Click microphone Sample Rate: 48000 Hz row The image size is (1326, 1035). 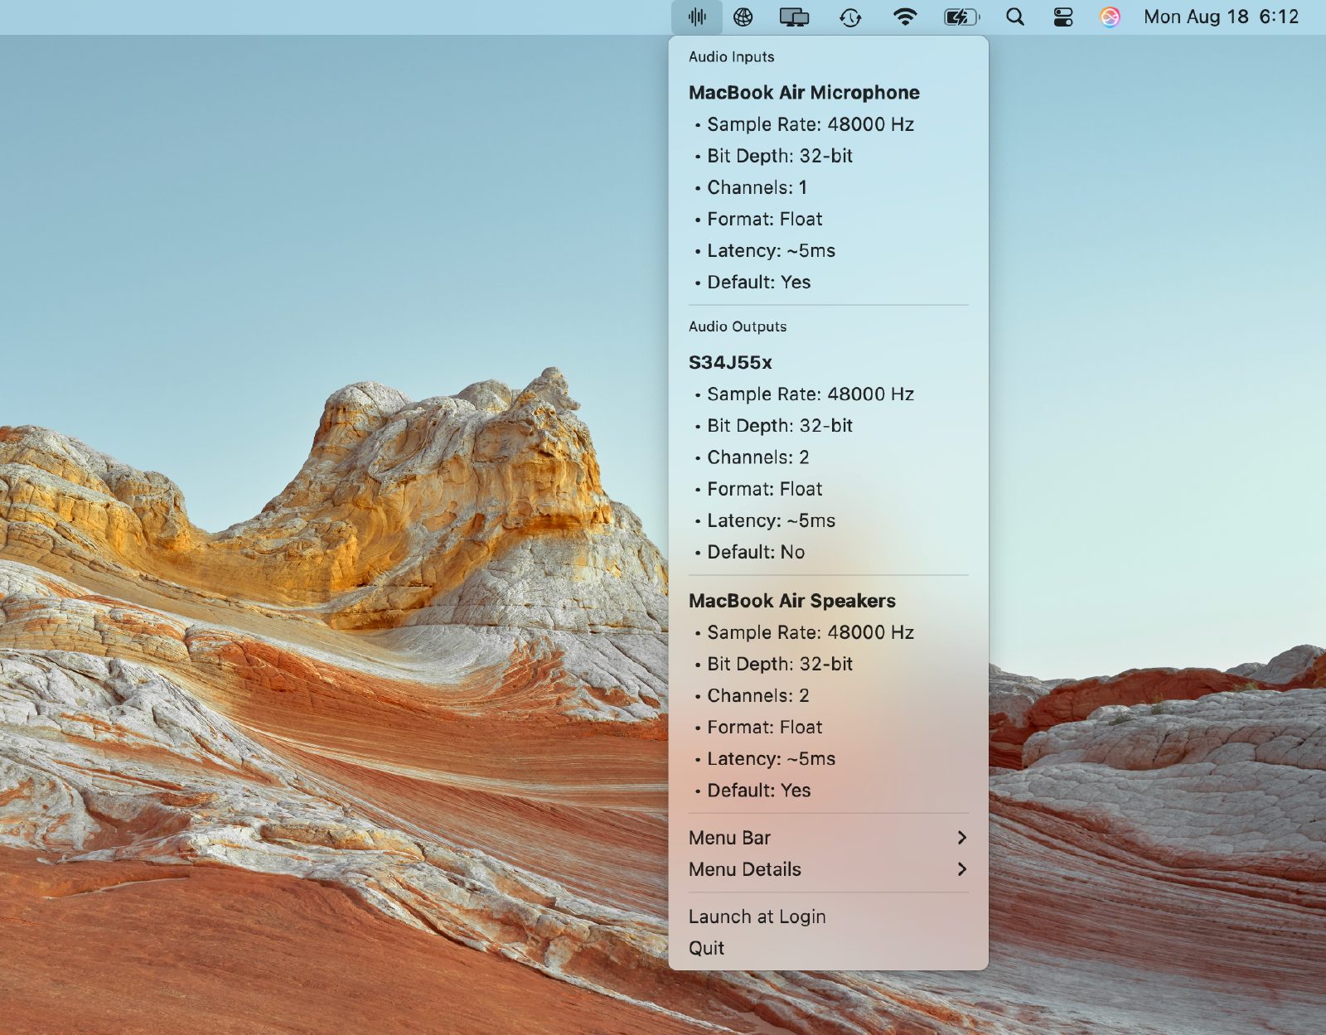pyautogui.click(x=828, y=124)
